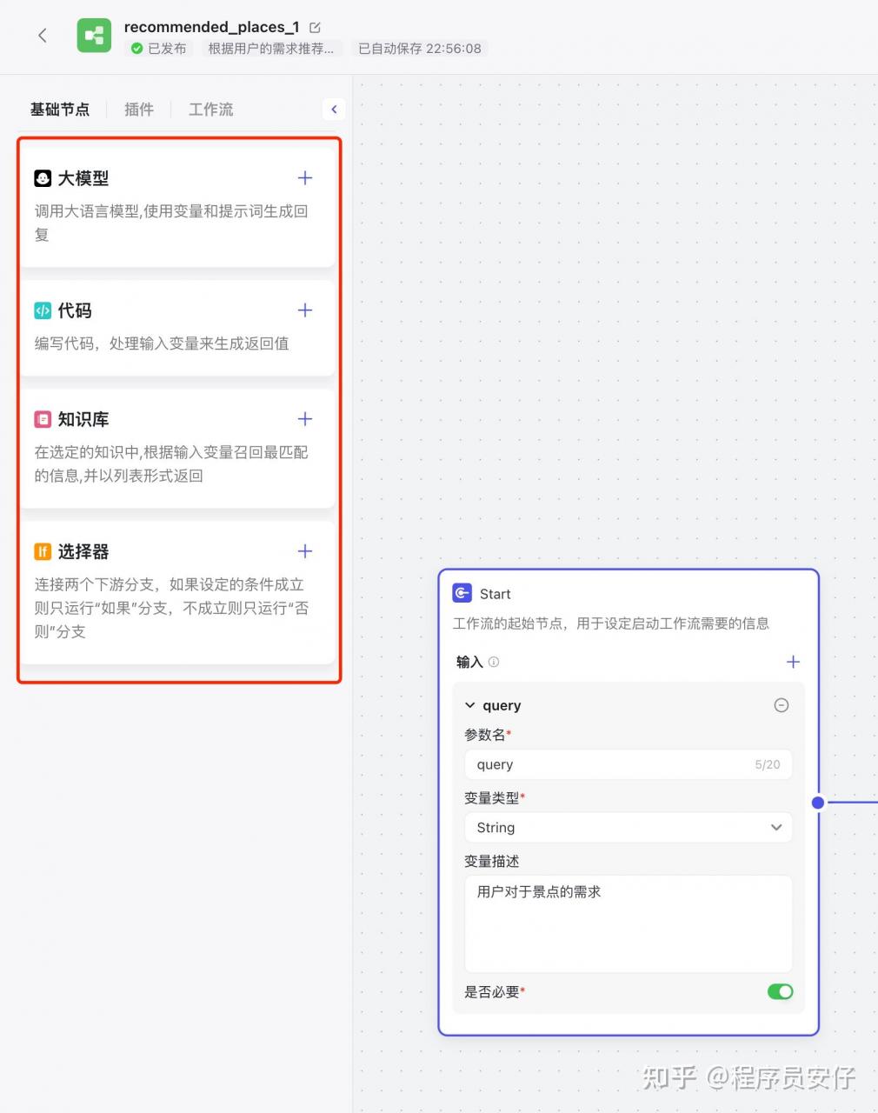Screen dimensions: 878x1113
Task: Click the 已发布 status label
Action: click(167, 49)
